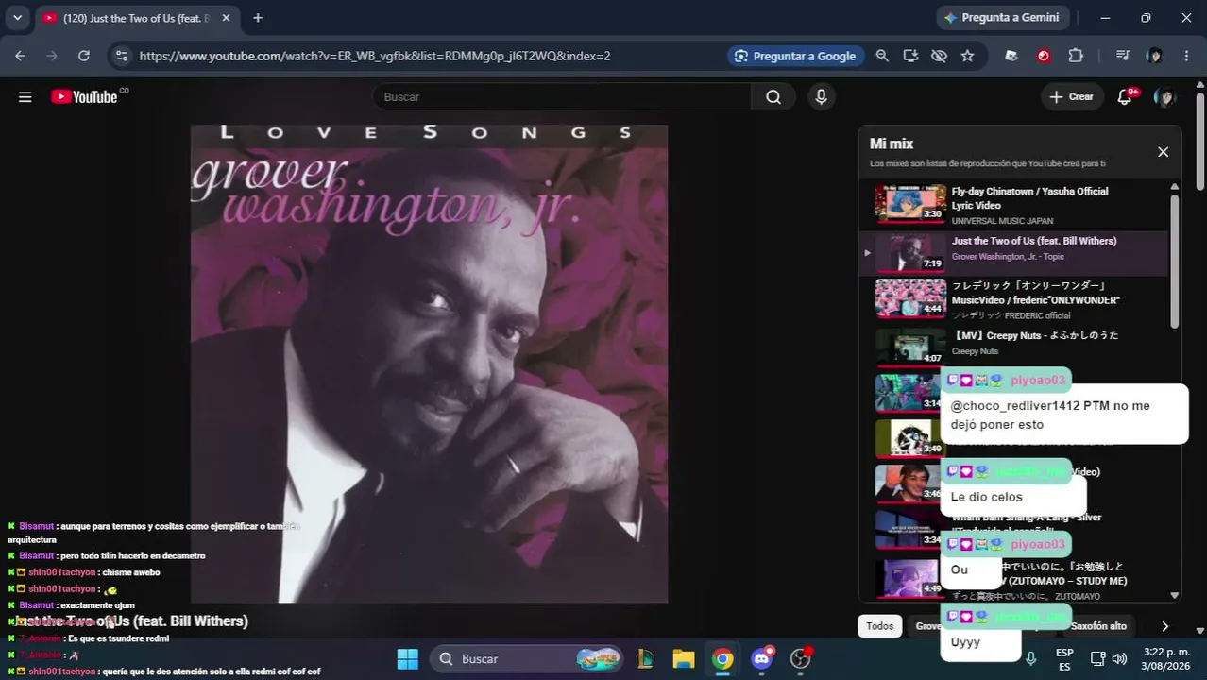The height and width of the screenshot is (680, 1207).
Task: Go back in Chrome
Action: pyautogui.click(x=21, y=56)
